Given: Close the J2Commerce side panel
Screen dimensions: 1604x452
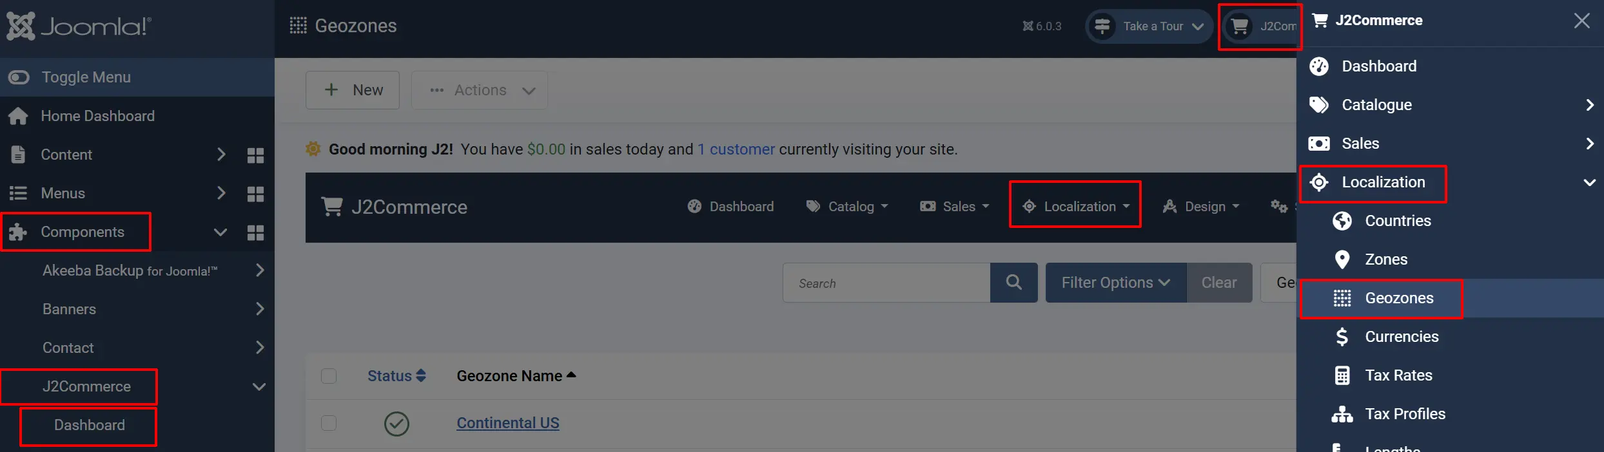Looking at the screenshot, I should pos(1582,21).
